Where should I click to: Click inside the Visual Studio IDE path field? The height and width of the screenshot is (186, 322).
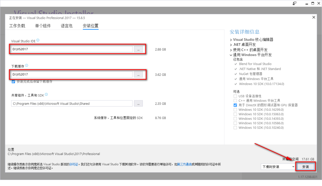tap(72, 49)
